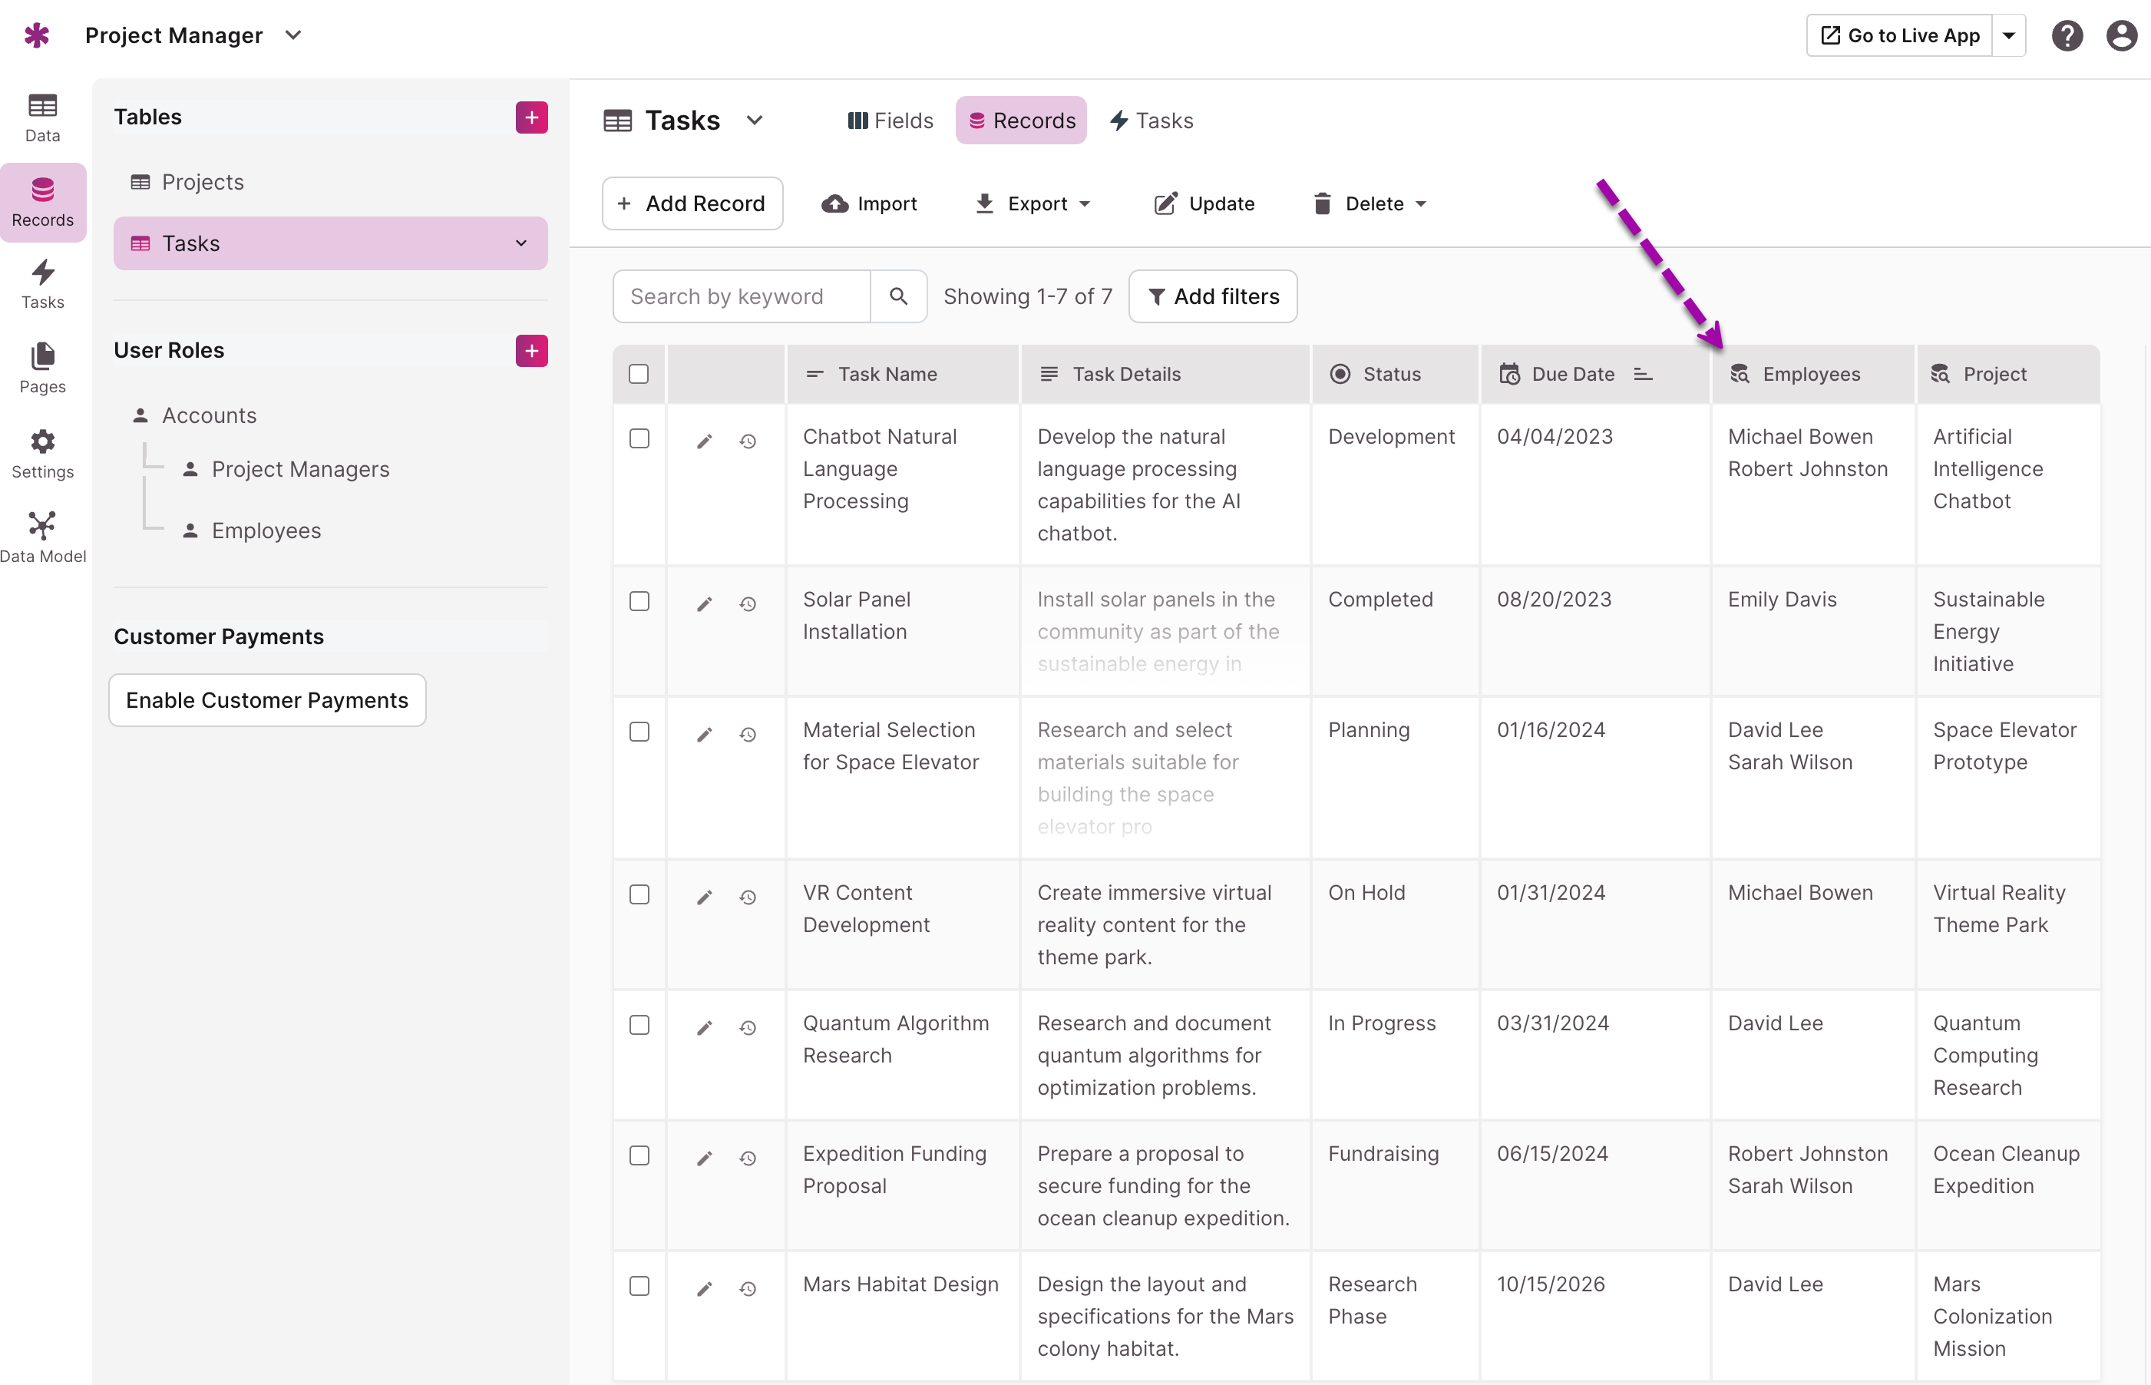Select the Quantum Algorithm Research checkbox
2151x1385 pixels.
tap(639, 1025)
